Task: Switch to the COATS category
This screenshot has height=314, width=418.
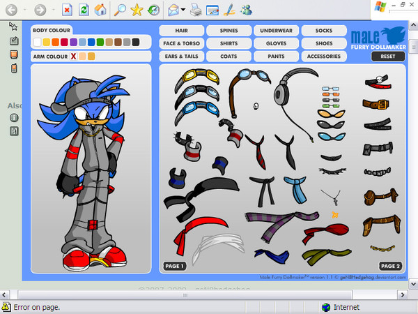Action: tap(229, 57)
